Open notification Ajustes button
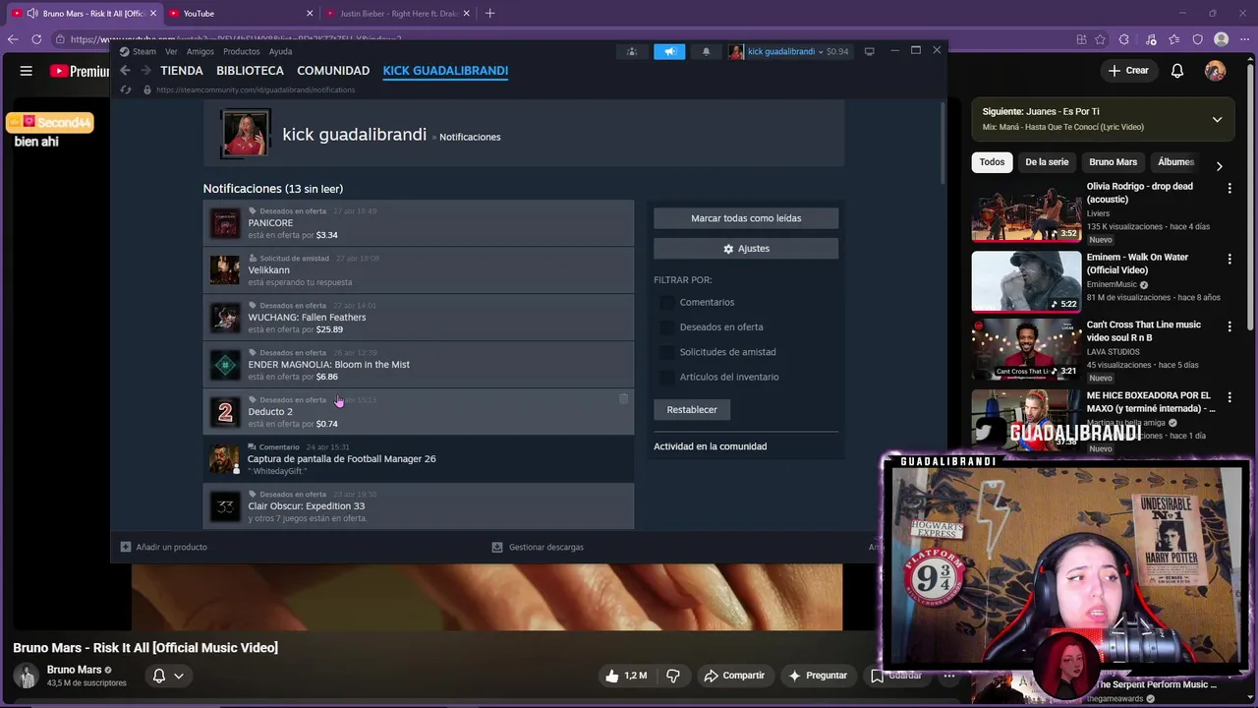1258x708 pixels. pyautogui.click(x=746, y=249)
